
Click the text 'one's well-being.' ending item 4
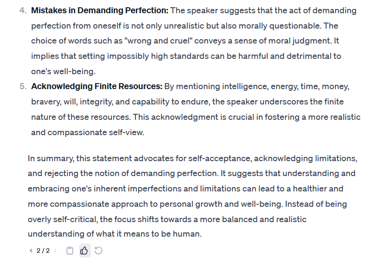[63, 72]
